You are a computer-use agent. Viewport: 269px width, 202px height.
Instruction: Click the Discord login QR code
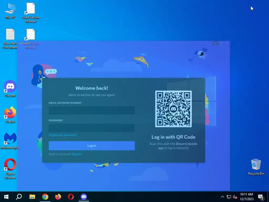coord(173,109)
